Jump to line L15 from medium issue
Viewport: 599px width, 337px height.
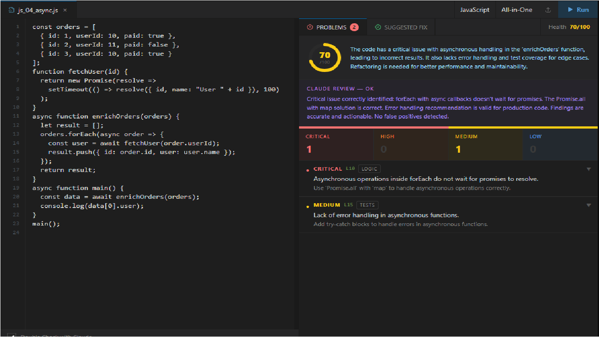coord(348,204)
